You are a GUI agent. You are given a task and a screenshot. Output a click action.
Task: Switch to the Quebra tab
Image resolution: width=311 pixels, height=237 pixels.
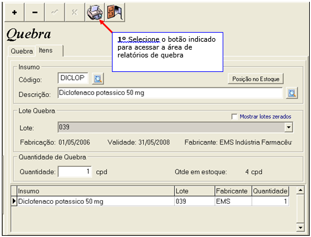point(22,51)
